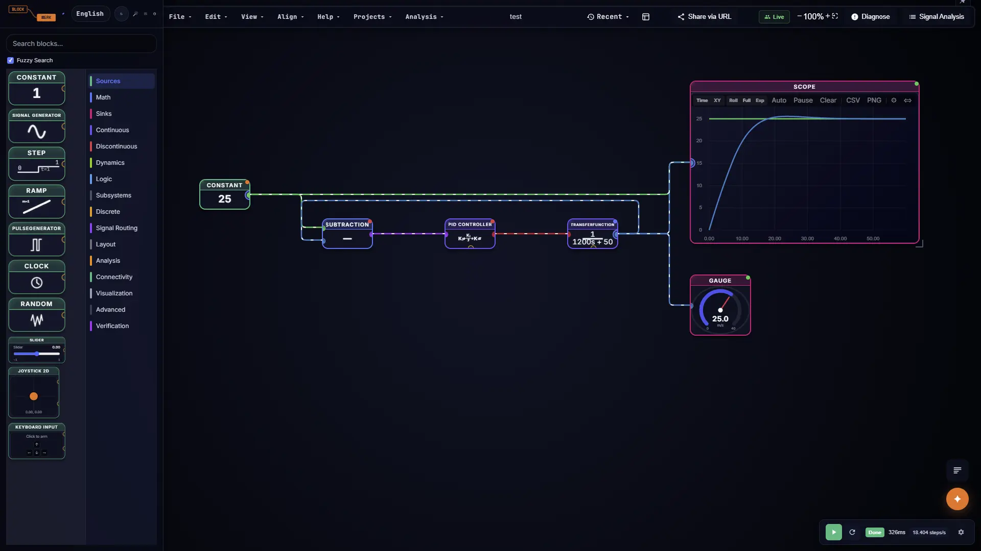Click the orange sparkle assistant button
Viewport: 981px width, 551px height.
pos(957,499)
